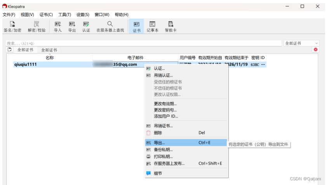Click the 63BC key ID cell
327x185 pixels.
[x=258, y=65]
